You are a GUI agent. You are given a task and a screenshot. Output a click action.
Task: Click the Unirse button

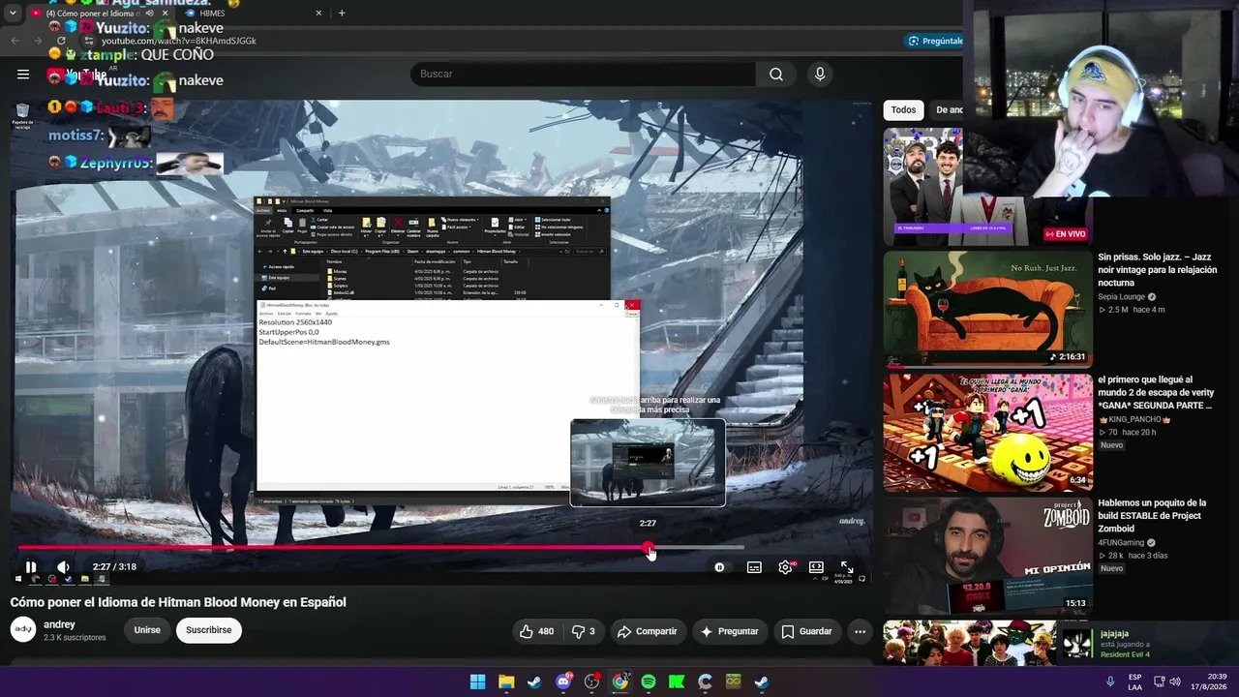coord(147,630)
